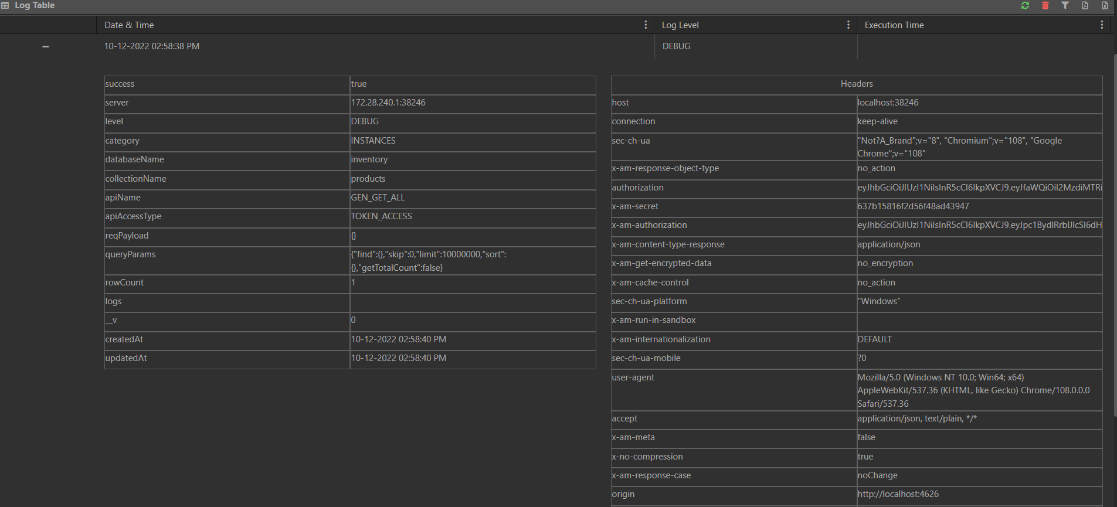Click the apiAccessType value TOKEN_ACCESS
This screenshot has height=507, width=1117.
click(x=381, y=216)
